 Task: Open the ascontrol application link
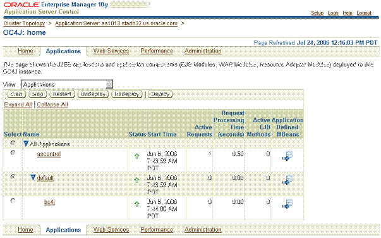[49, 154]
